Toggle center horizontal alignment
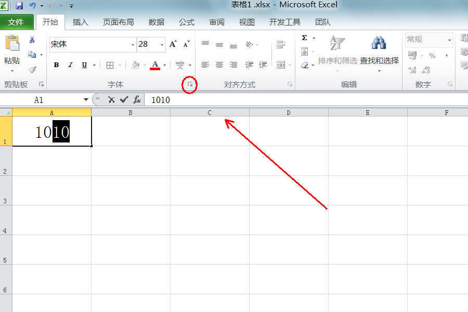The width and height of the screenshot is (468, 312). tap(219, 65)
